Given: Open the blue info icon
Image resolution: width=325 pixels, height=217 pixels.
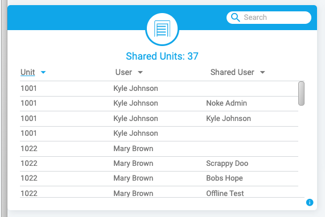Looking at the screenshot, I should pyautogui.click(x=310, y=202).
